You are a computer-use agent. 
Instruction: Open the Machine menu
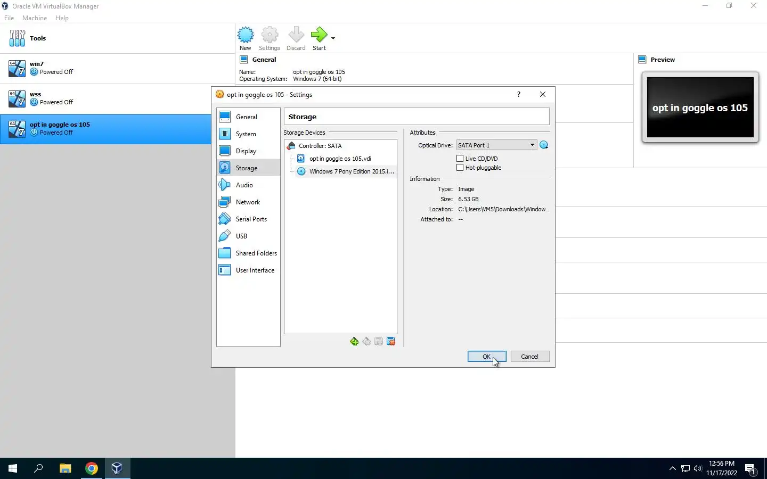click(35, 18)
